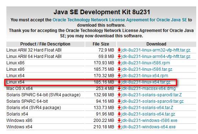
Task: Click download arrow icon for linux-x64.rpm
Action: (119, 76)
